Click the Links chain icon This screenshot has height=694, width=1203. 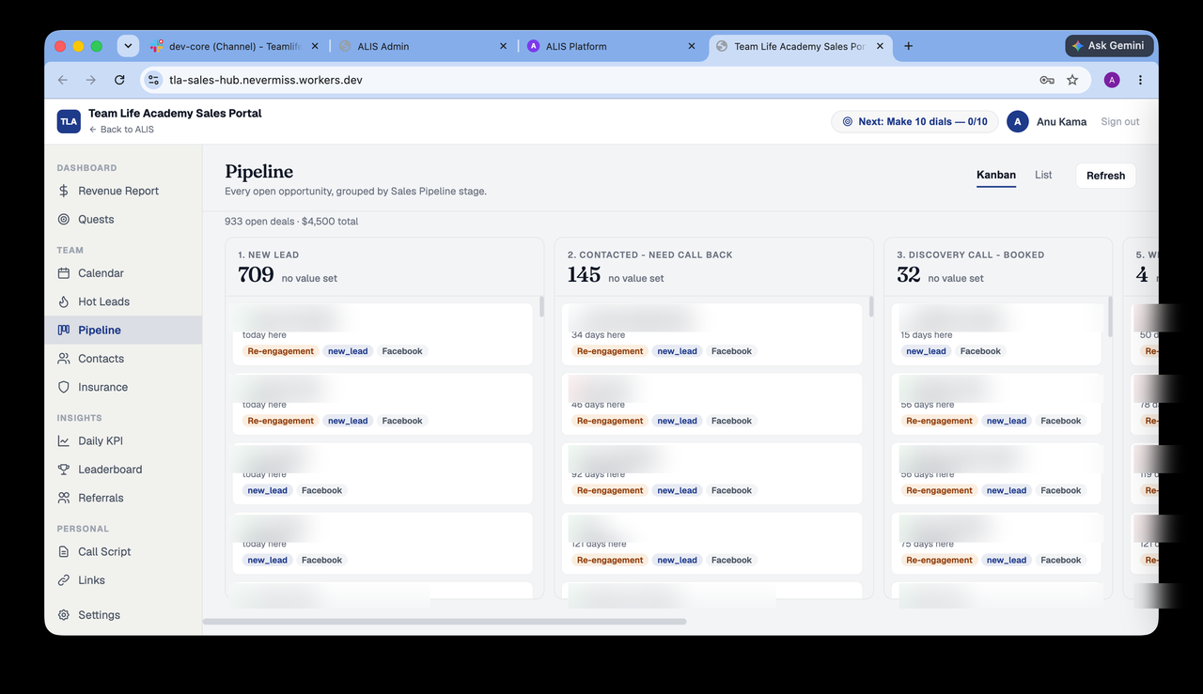(64, 580)
